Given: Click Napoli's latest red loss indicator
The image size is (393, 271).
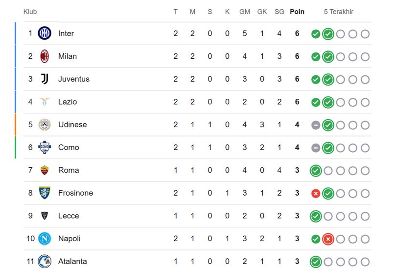Looking at the screenshot, I should coord(328,239).
